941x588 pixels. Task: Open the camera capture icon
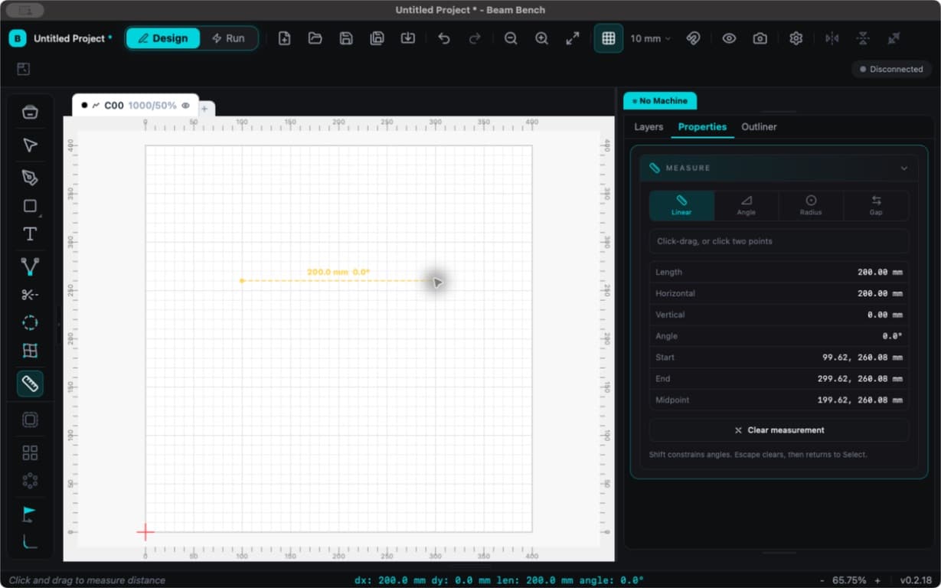tap(760, 38)
